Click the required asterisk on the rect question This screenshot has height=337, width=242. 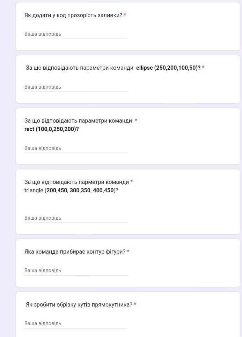coord(136,121)
